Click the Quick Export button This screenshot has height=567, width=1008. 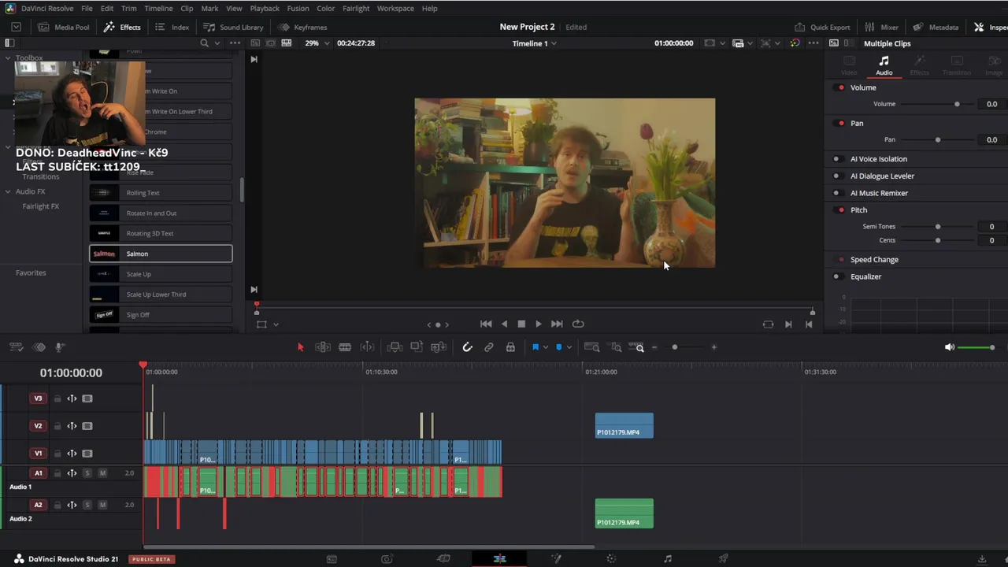click(822, 27)
